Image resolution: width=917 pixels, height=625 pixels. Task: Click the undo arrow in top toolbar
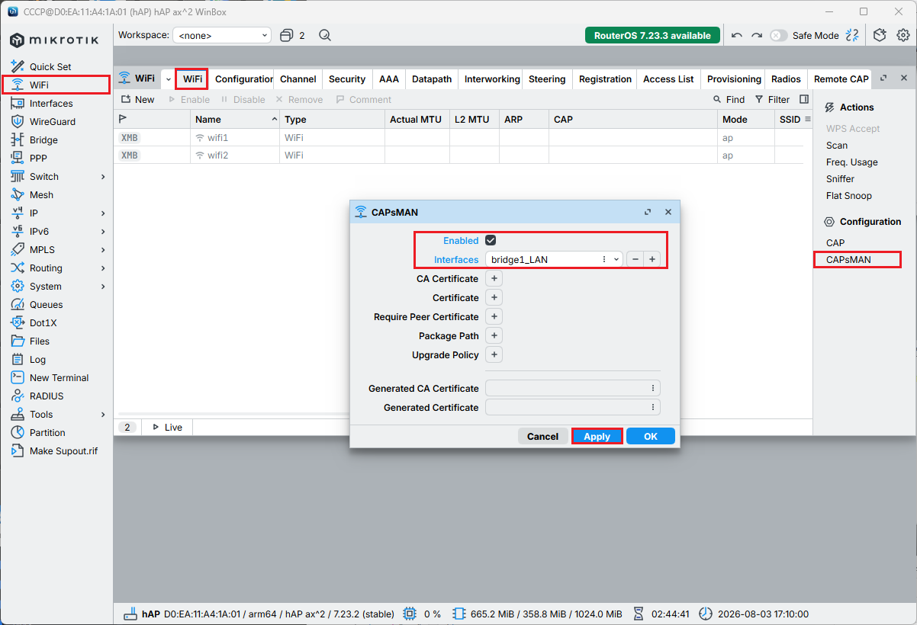[x=736, y=35]
